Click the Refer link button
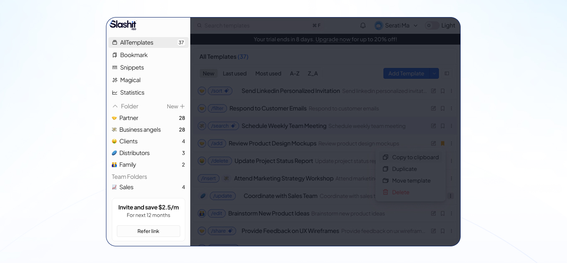 click(149, 231)
